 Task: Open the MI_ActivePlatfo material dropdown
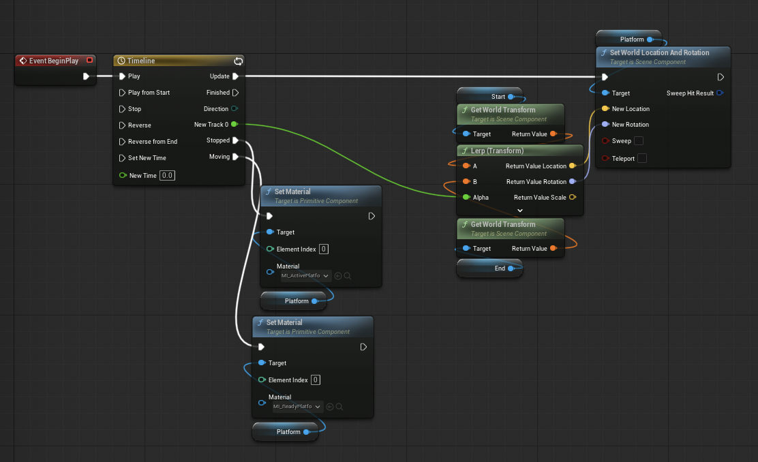[305, 276]
